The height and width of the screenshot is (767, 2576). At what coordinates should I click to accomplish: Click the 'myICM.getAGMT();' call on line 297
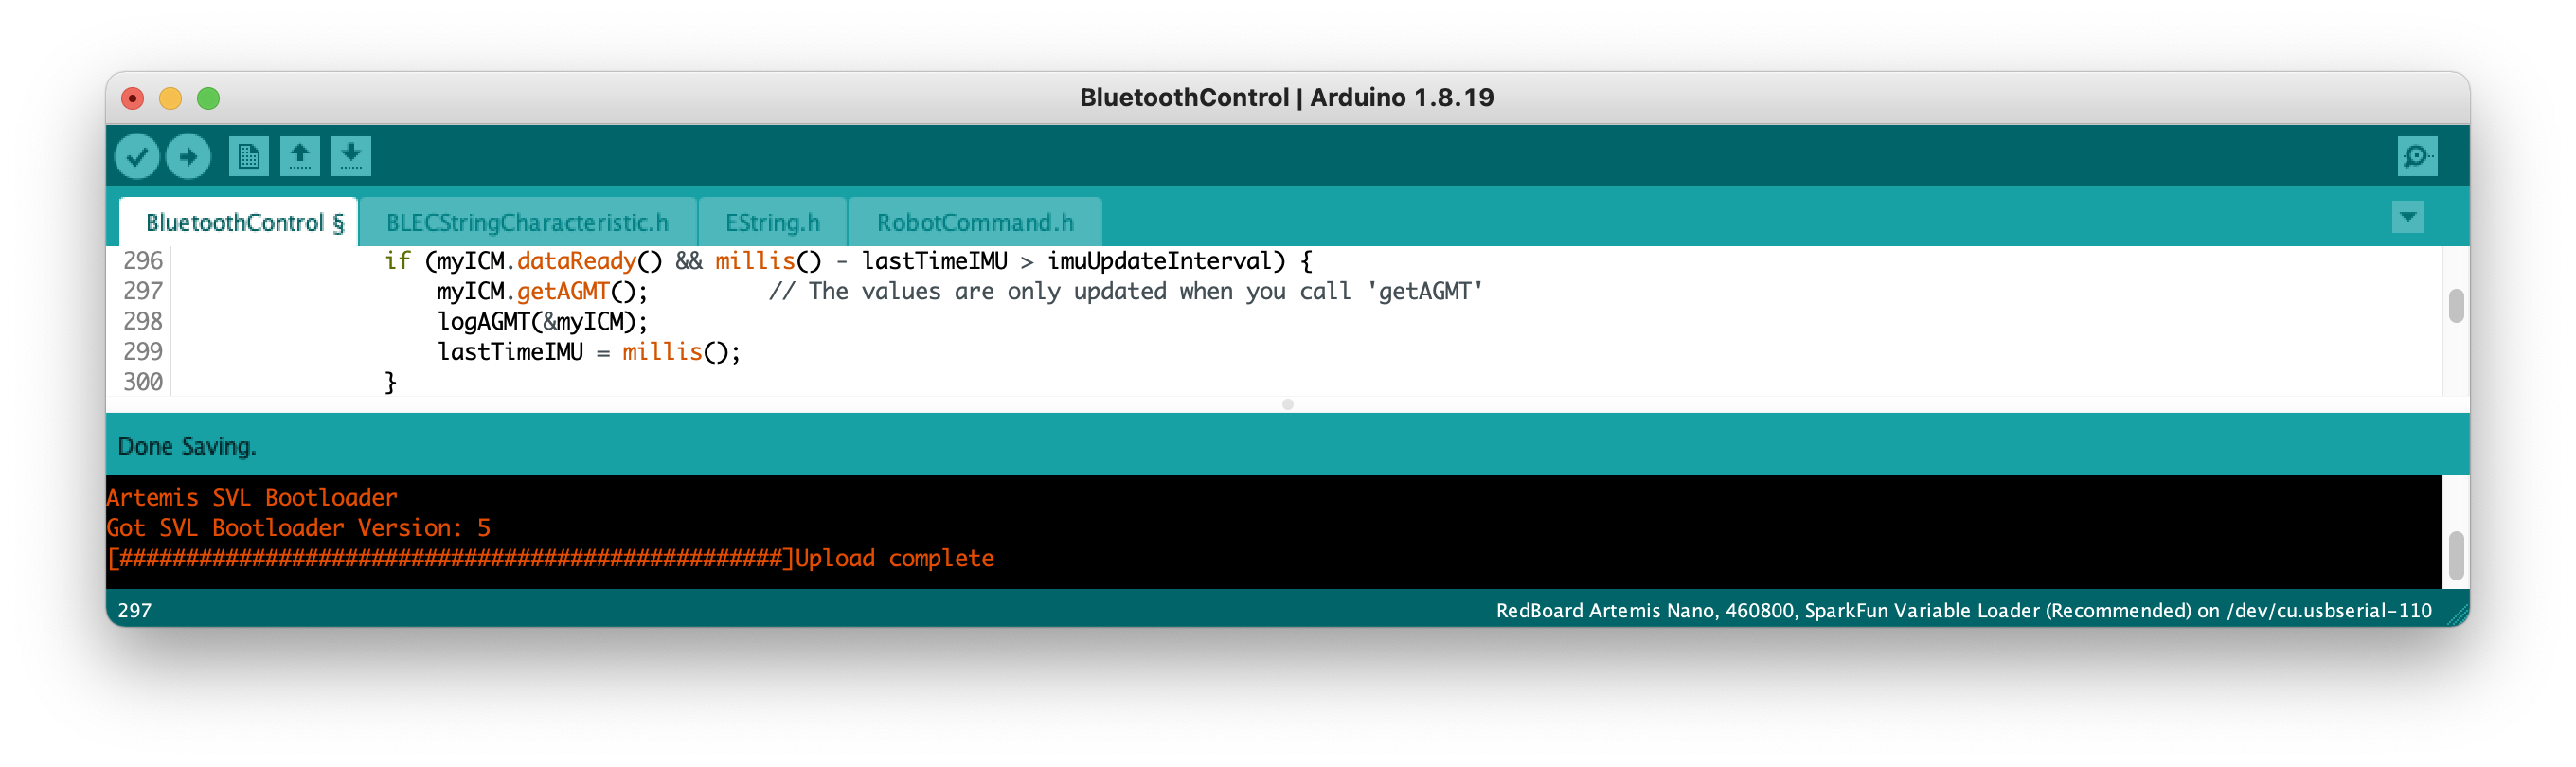[x=543, y=291]
